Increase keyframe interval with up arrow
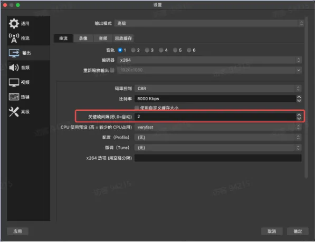Viewport: 315px width, 242px height. 299,115
